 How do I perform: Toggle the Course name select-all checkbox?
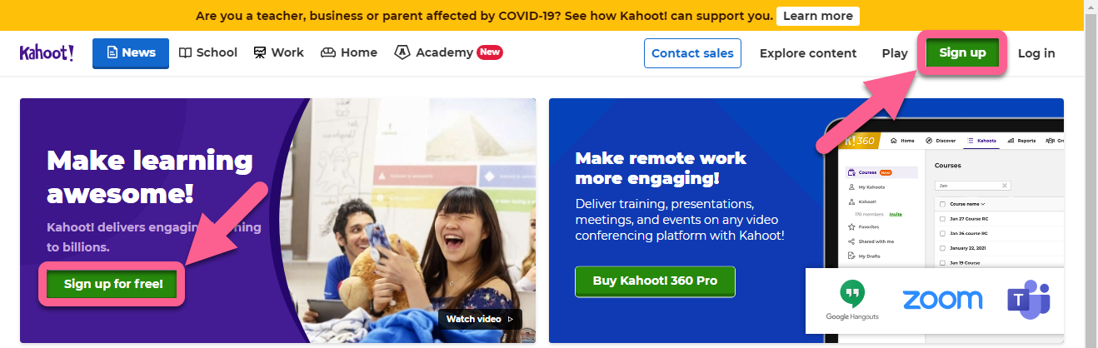[942, 204]
